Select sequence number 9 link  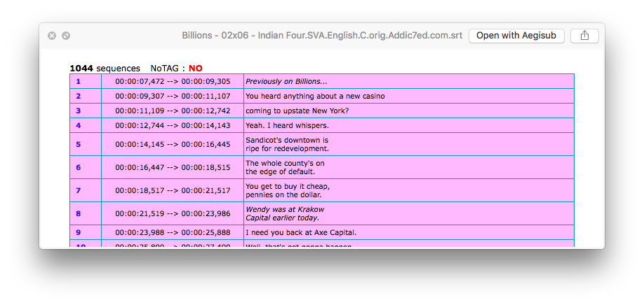pos(78,232)
